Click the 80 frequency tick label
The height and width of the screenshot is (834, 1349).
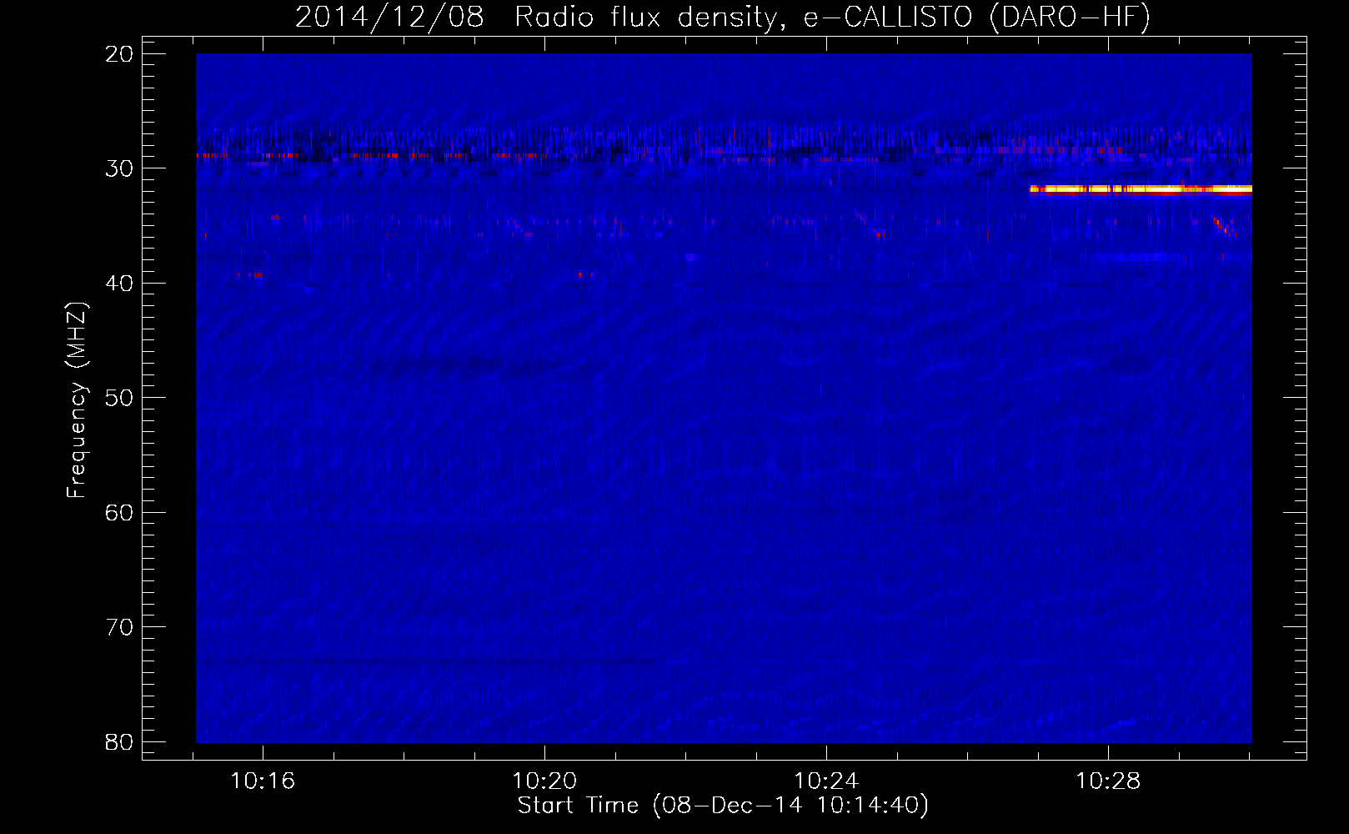[119, 742]
